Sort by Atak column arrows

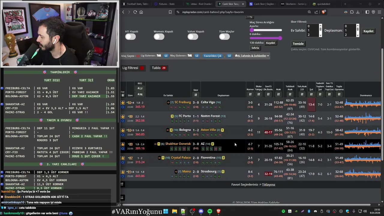[x=278, y=94]
